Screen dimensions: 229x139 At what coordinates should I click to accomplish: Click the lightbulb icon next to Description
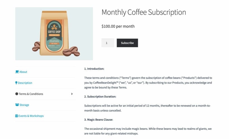point(16,83)
